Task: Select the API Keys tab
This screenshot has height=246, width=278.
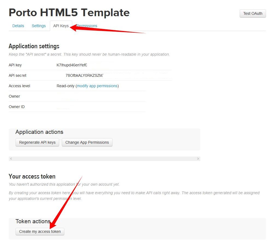Action: (x=61, y=26)
